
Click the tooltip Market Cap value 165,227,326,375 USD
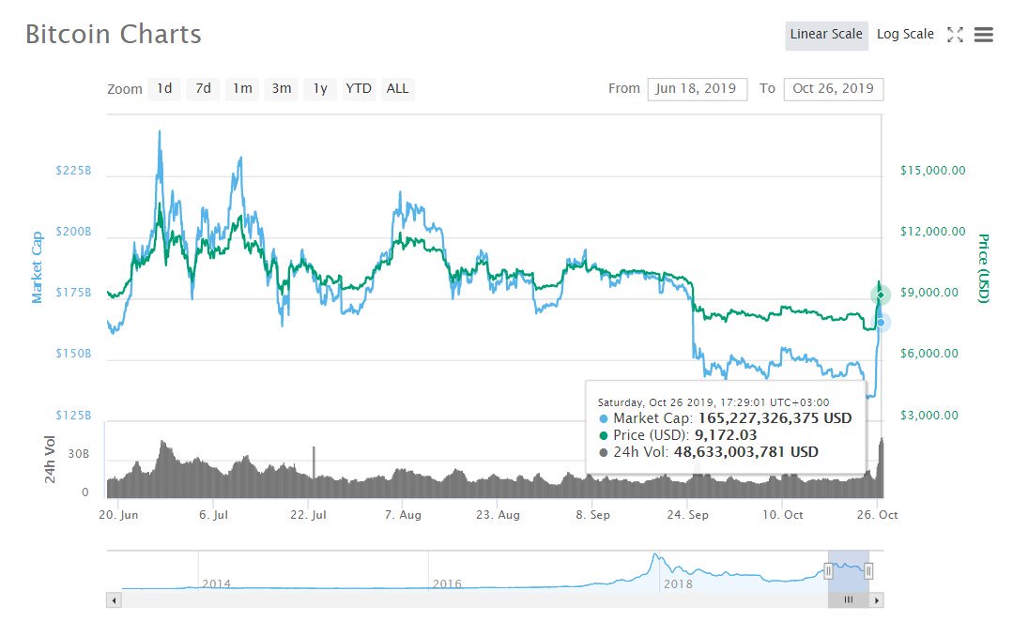click(x=775, y=418)
